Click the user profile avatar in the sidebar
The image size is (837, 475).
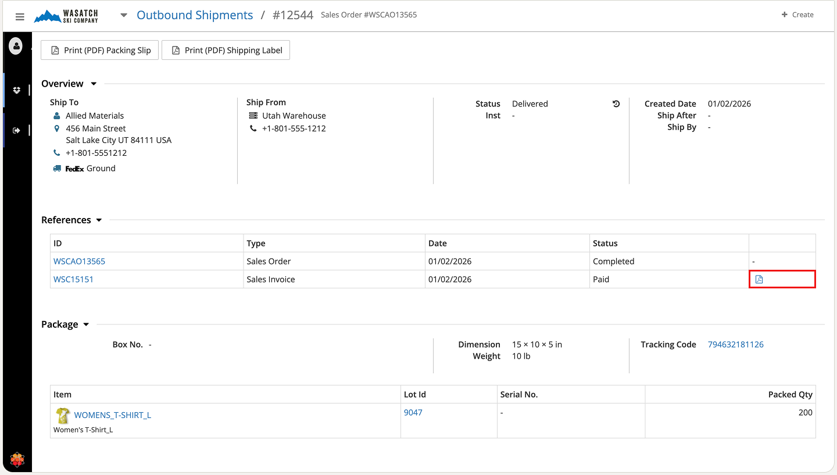click(16, 45)
